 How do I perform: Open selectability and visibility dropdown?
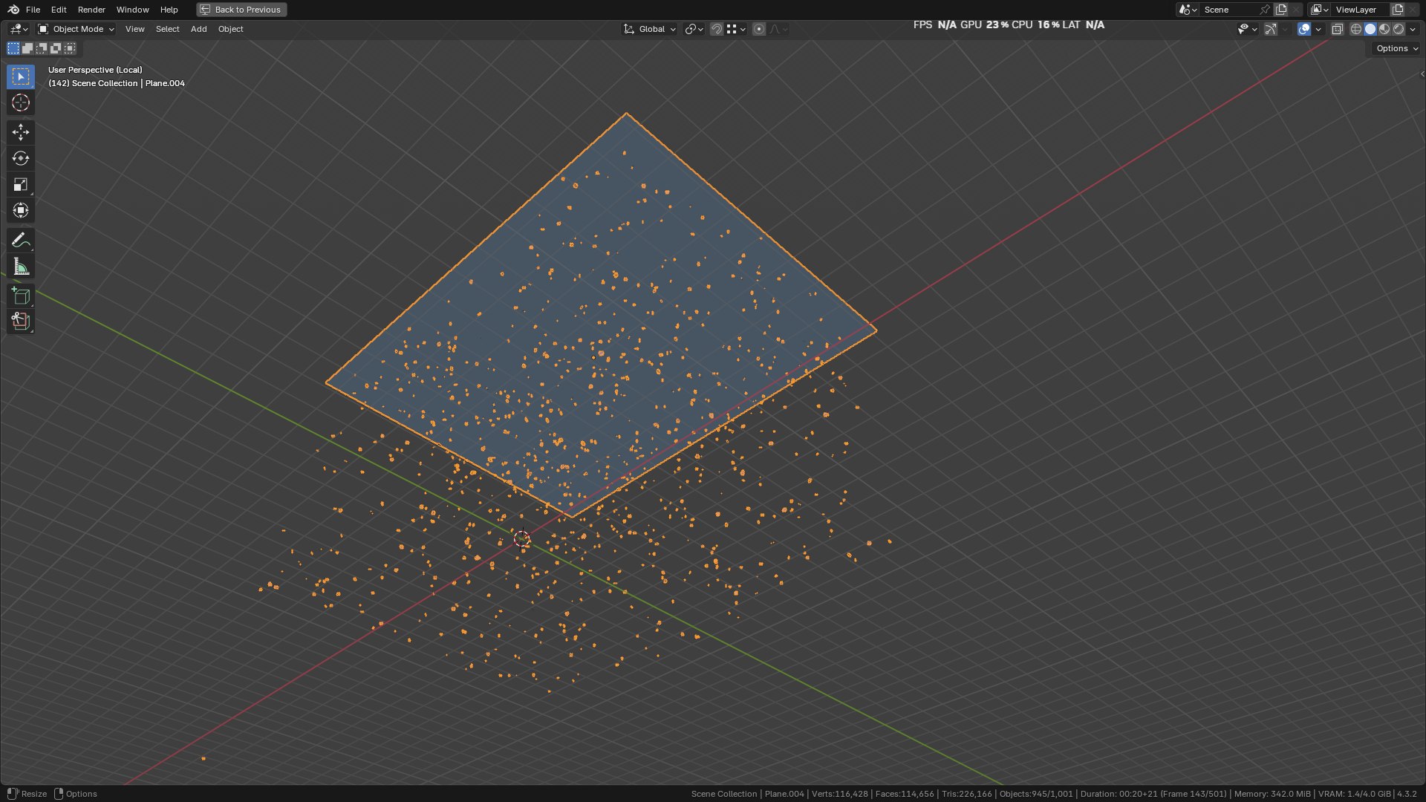tap(1247, 29)
